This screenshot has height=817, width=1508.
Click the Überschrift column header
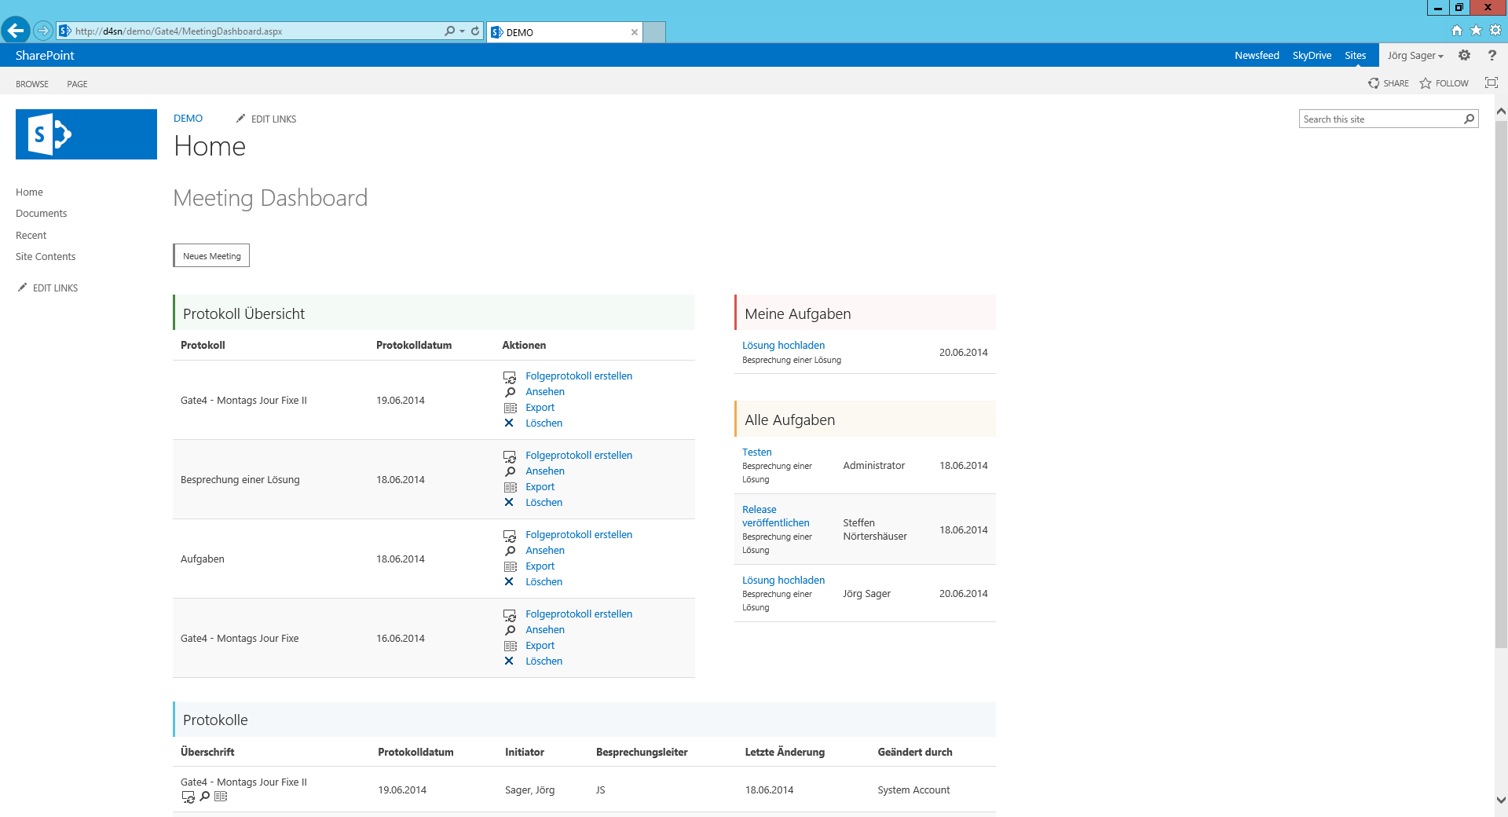207,752
